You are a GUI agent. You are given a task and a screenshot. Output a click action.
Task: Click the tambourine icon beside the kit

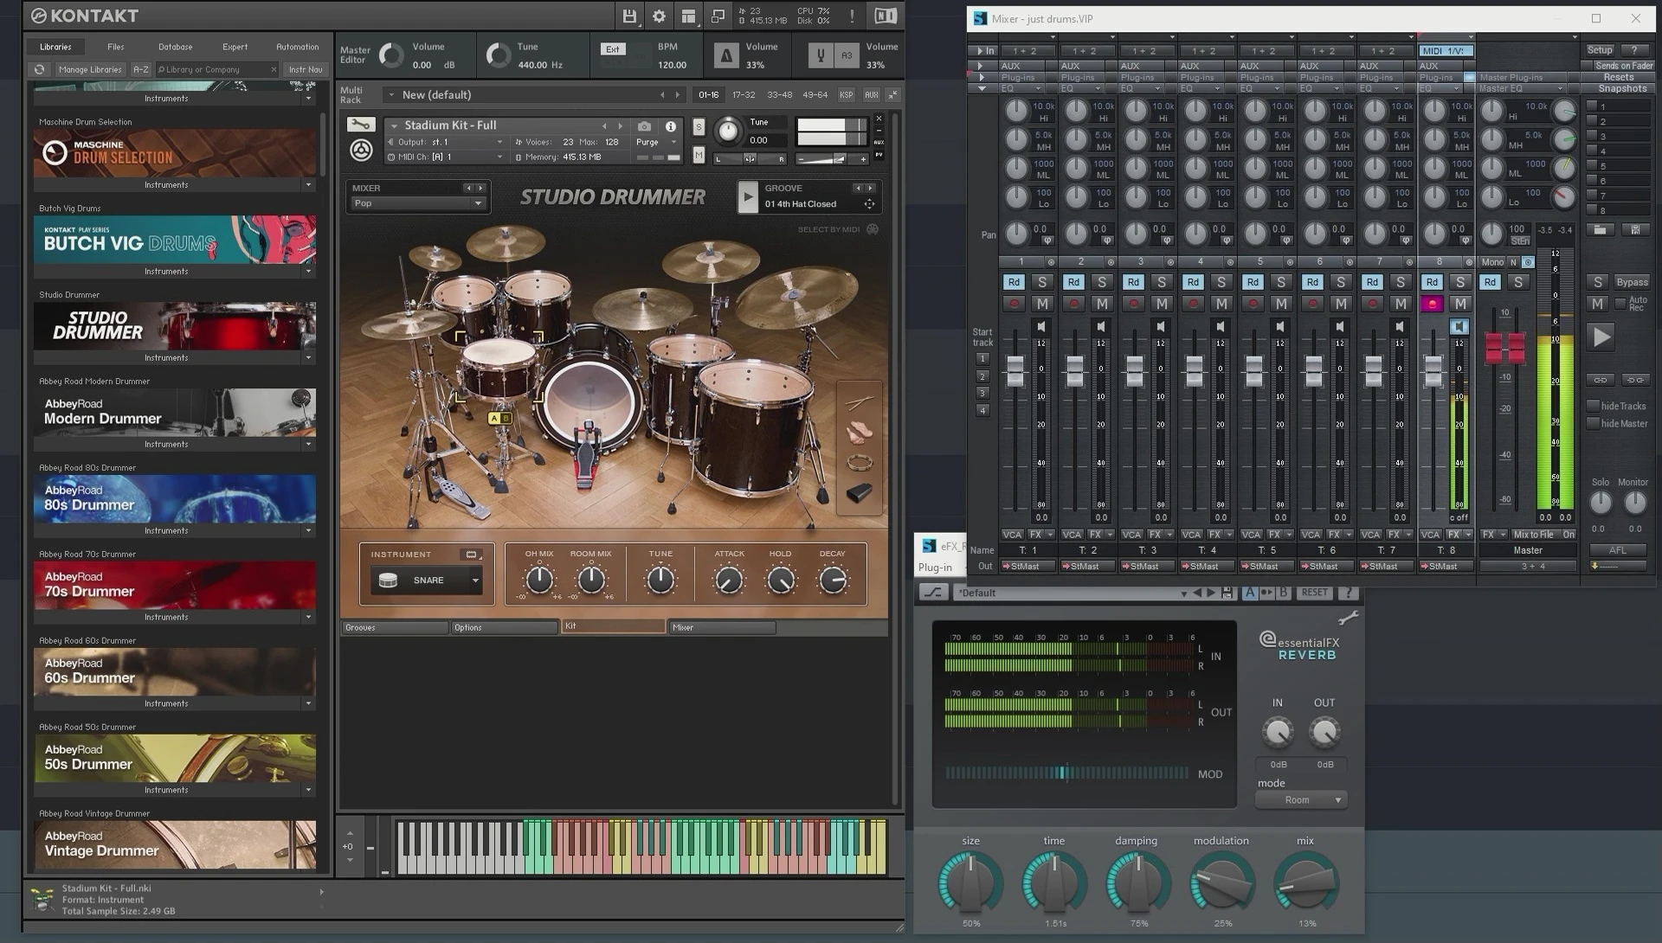coord(859,462)
